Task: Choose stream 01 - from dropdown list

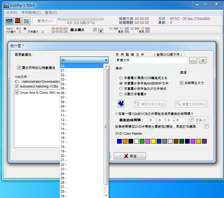Action: click(82, 70)
